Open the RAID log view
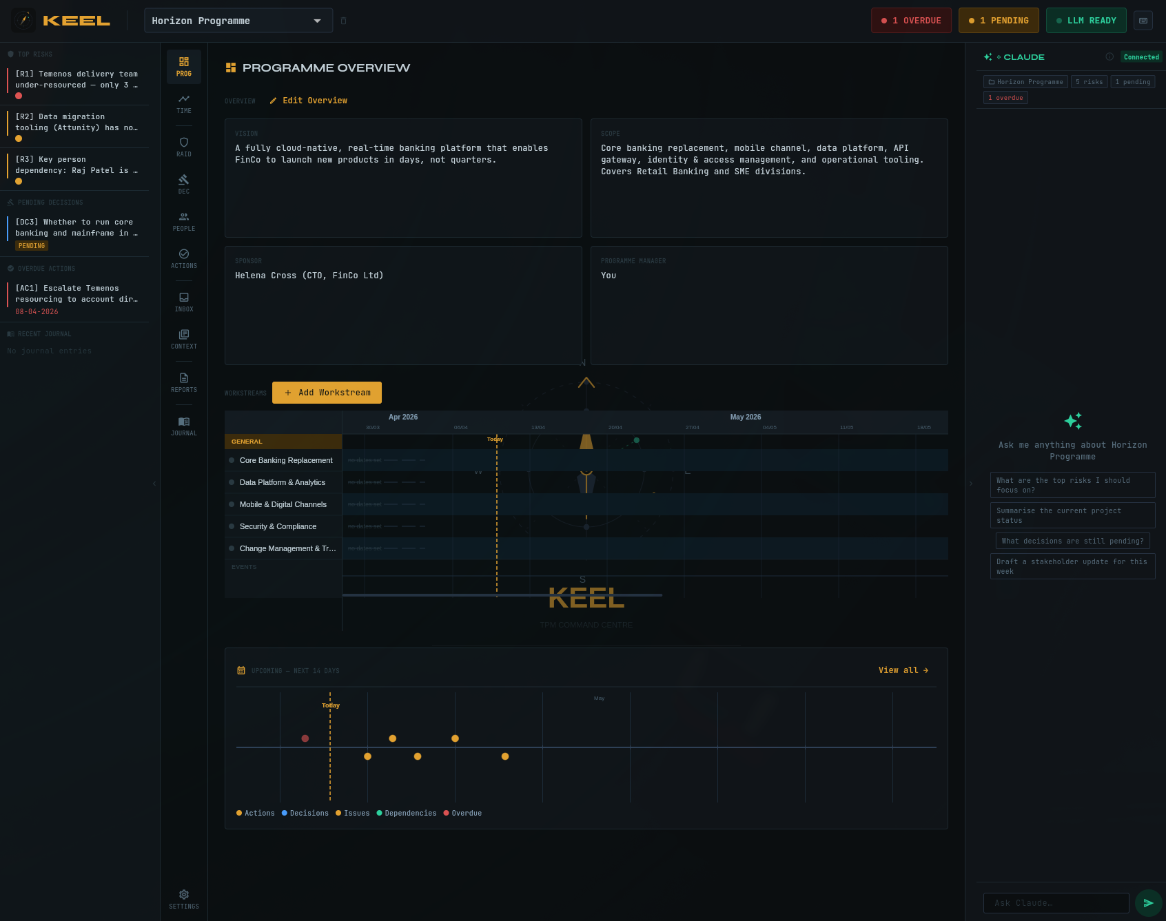The height and width of the screenshot is (921, 1166). pos(183,147)
